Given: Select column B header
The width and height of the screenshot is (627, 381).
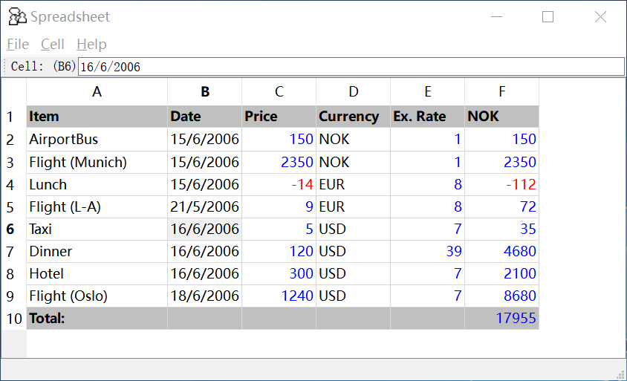Looking at the screenshot, I should (x=205, y=92).
